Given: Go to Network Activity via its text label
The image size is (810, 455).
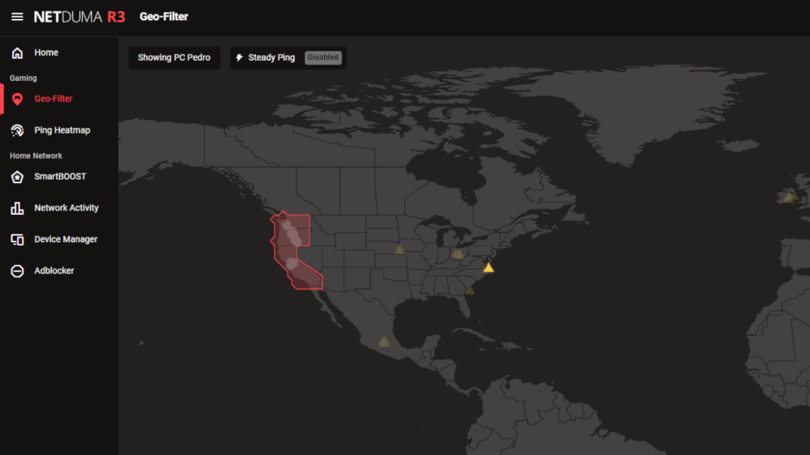Looking at the screenshot, I should (66, 208).
